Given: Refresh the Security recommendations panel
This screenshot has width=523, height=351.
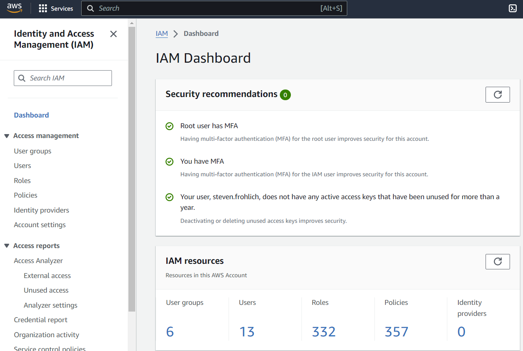Looking at the screenshot, I should (x=498, y=95).
